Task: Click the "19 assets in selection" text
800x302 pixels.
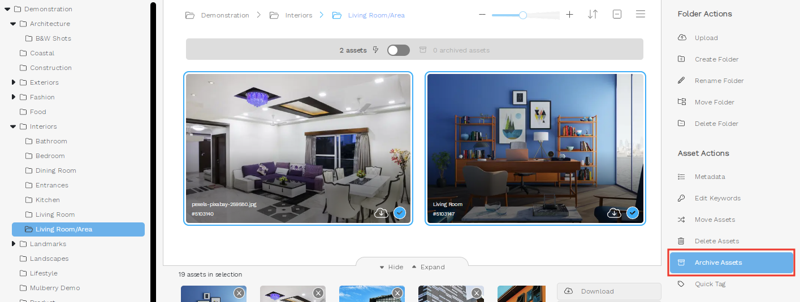Action: tap(210, 274)
